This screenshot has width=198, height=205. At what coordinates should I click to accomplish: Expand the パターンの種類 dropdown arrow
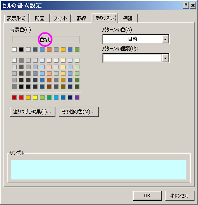(165, 58)
